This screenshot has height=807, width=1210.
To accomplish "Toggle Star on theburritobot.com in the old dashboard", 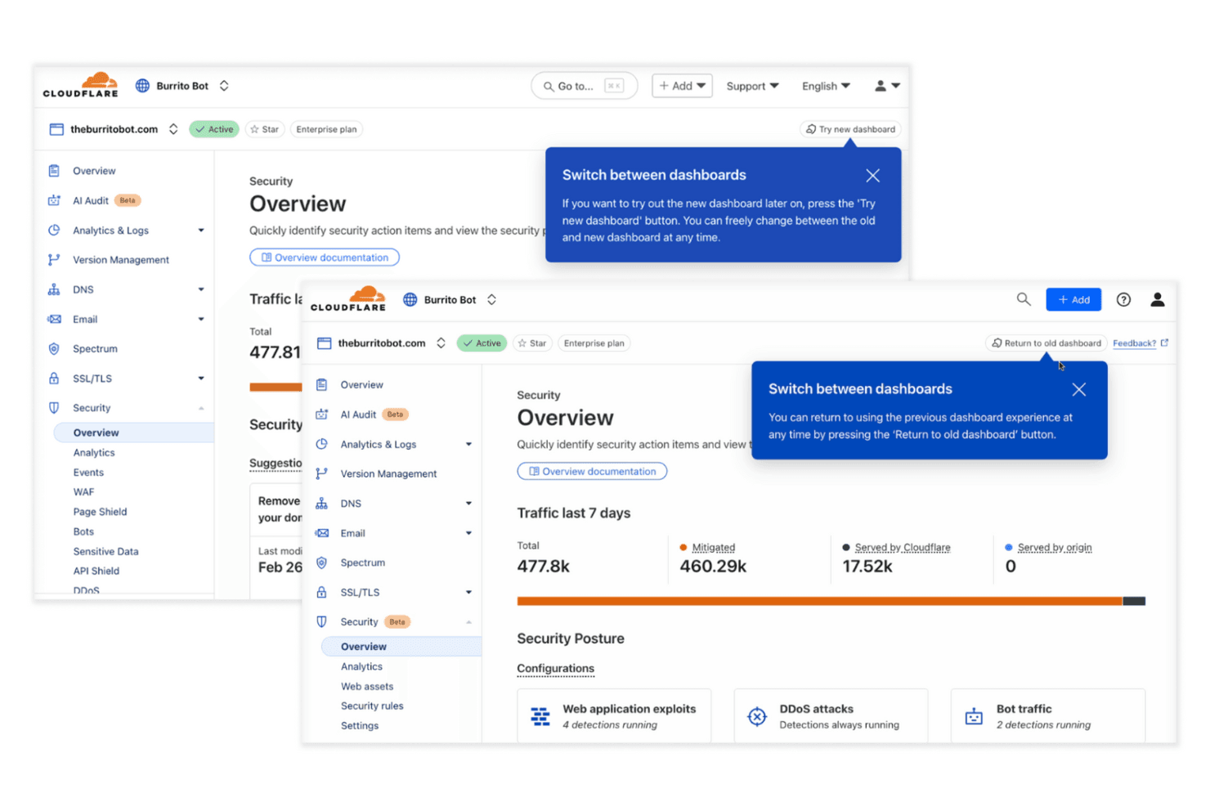I will click(265, 129).
